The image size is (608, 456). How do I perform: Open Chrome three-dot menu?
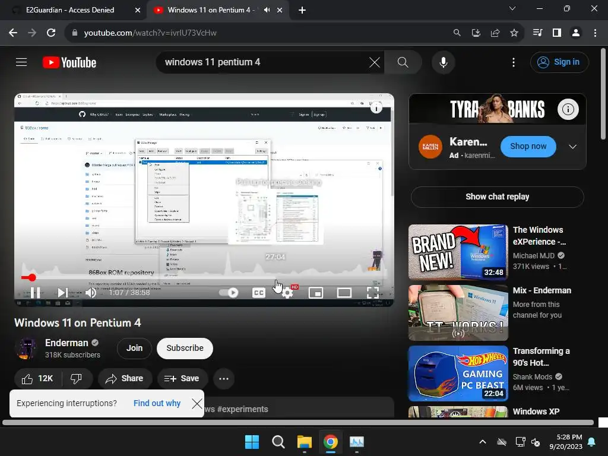click(x=595, y=33)
